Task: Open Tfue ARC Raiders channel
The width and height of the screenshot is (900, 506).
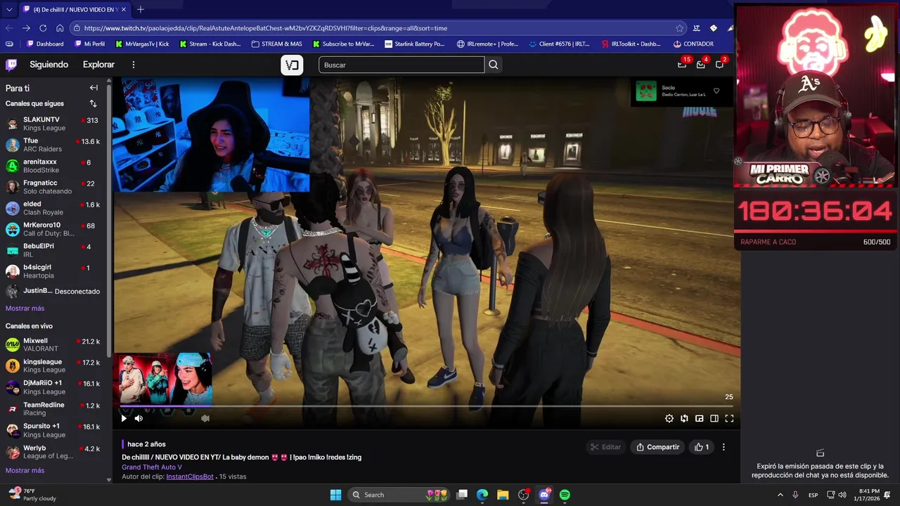Action: click(53, 145)
